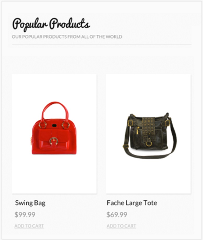The image size is (203, 240).
Task: Click the Popular Products heading
Action: 51,24
